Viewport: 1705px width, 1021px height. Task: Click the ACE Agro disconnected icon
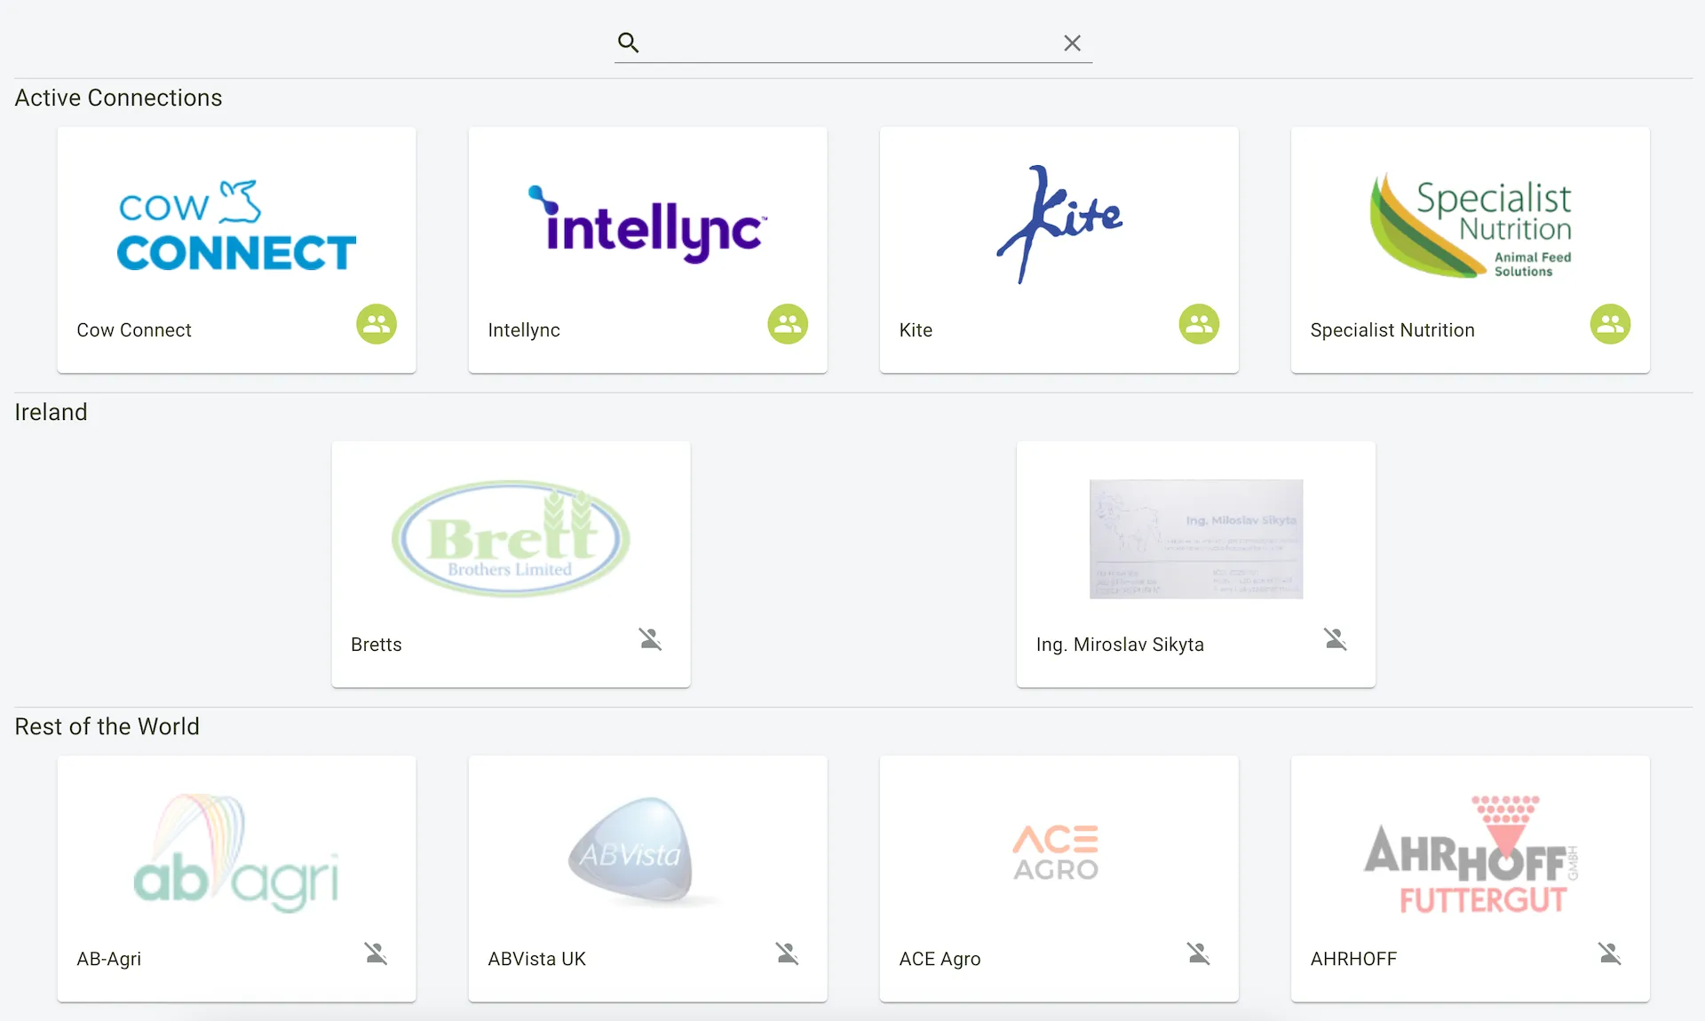tap(1198, 954)
